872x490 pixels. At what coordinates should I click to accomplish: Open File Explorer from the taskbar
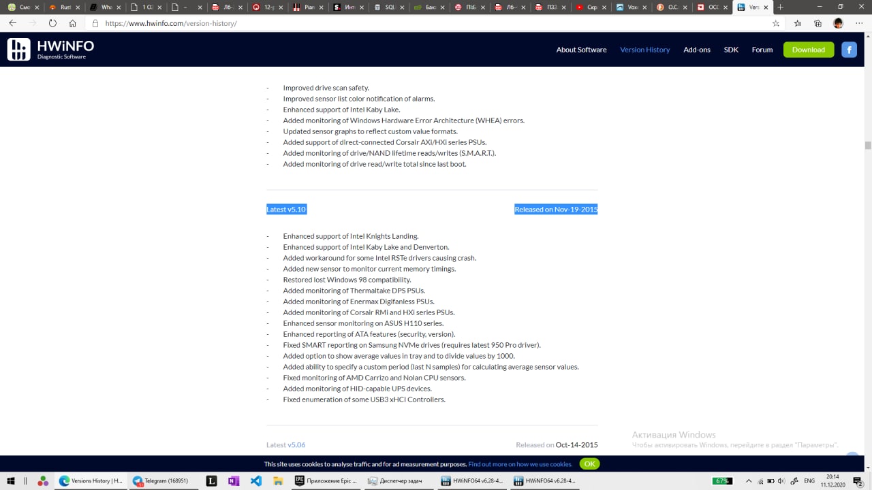pyautogui.click(x=277, y=480)
